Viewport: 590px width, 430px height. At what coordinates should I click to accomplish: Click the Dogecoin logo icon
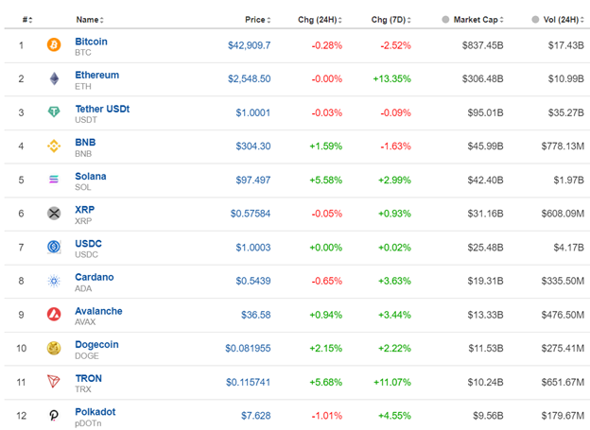pyautogui.click(x=54, y=349)
